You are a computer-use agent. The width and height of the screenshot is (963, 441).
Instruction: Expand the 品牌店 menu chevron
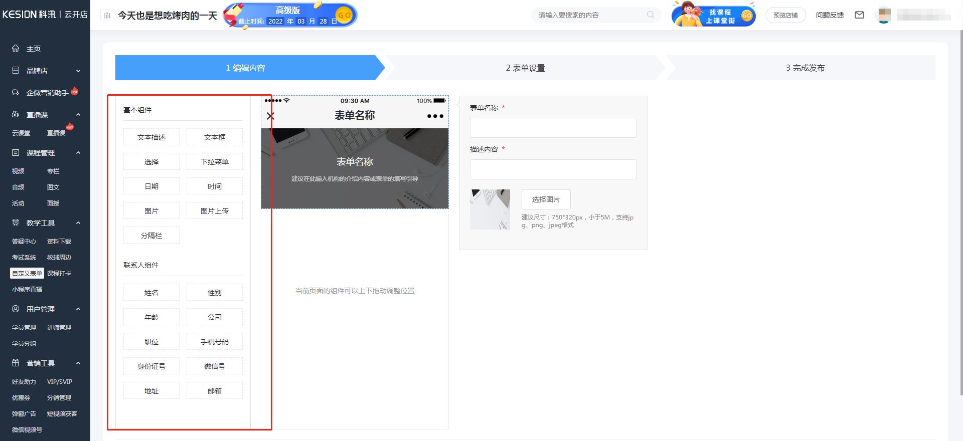(78, 71)
